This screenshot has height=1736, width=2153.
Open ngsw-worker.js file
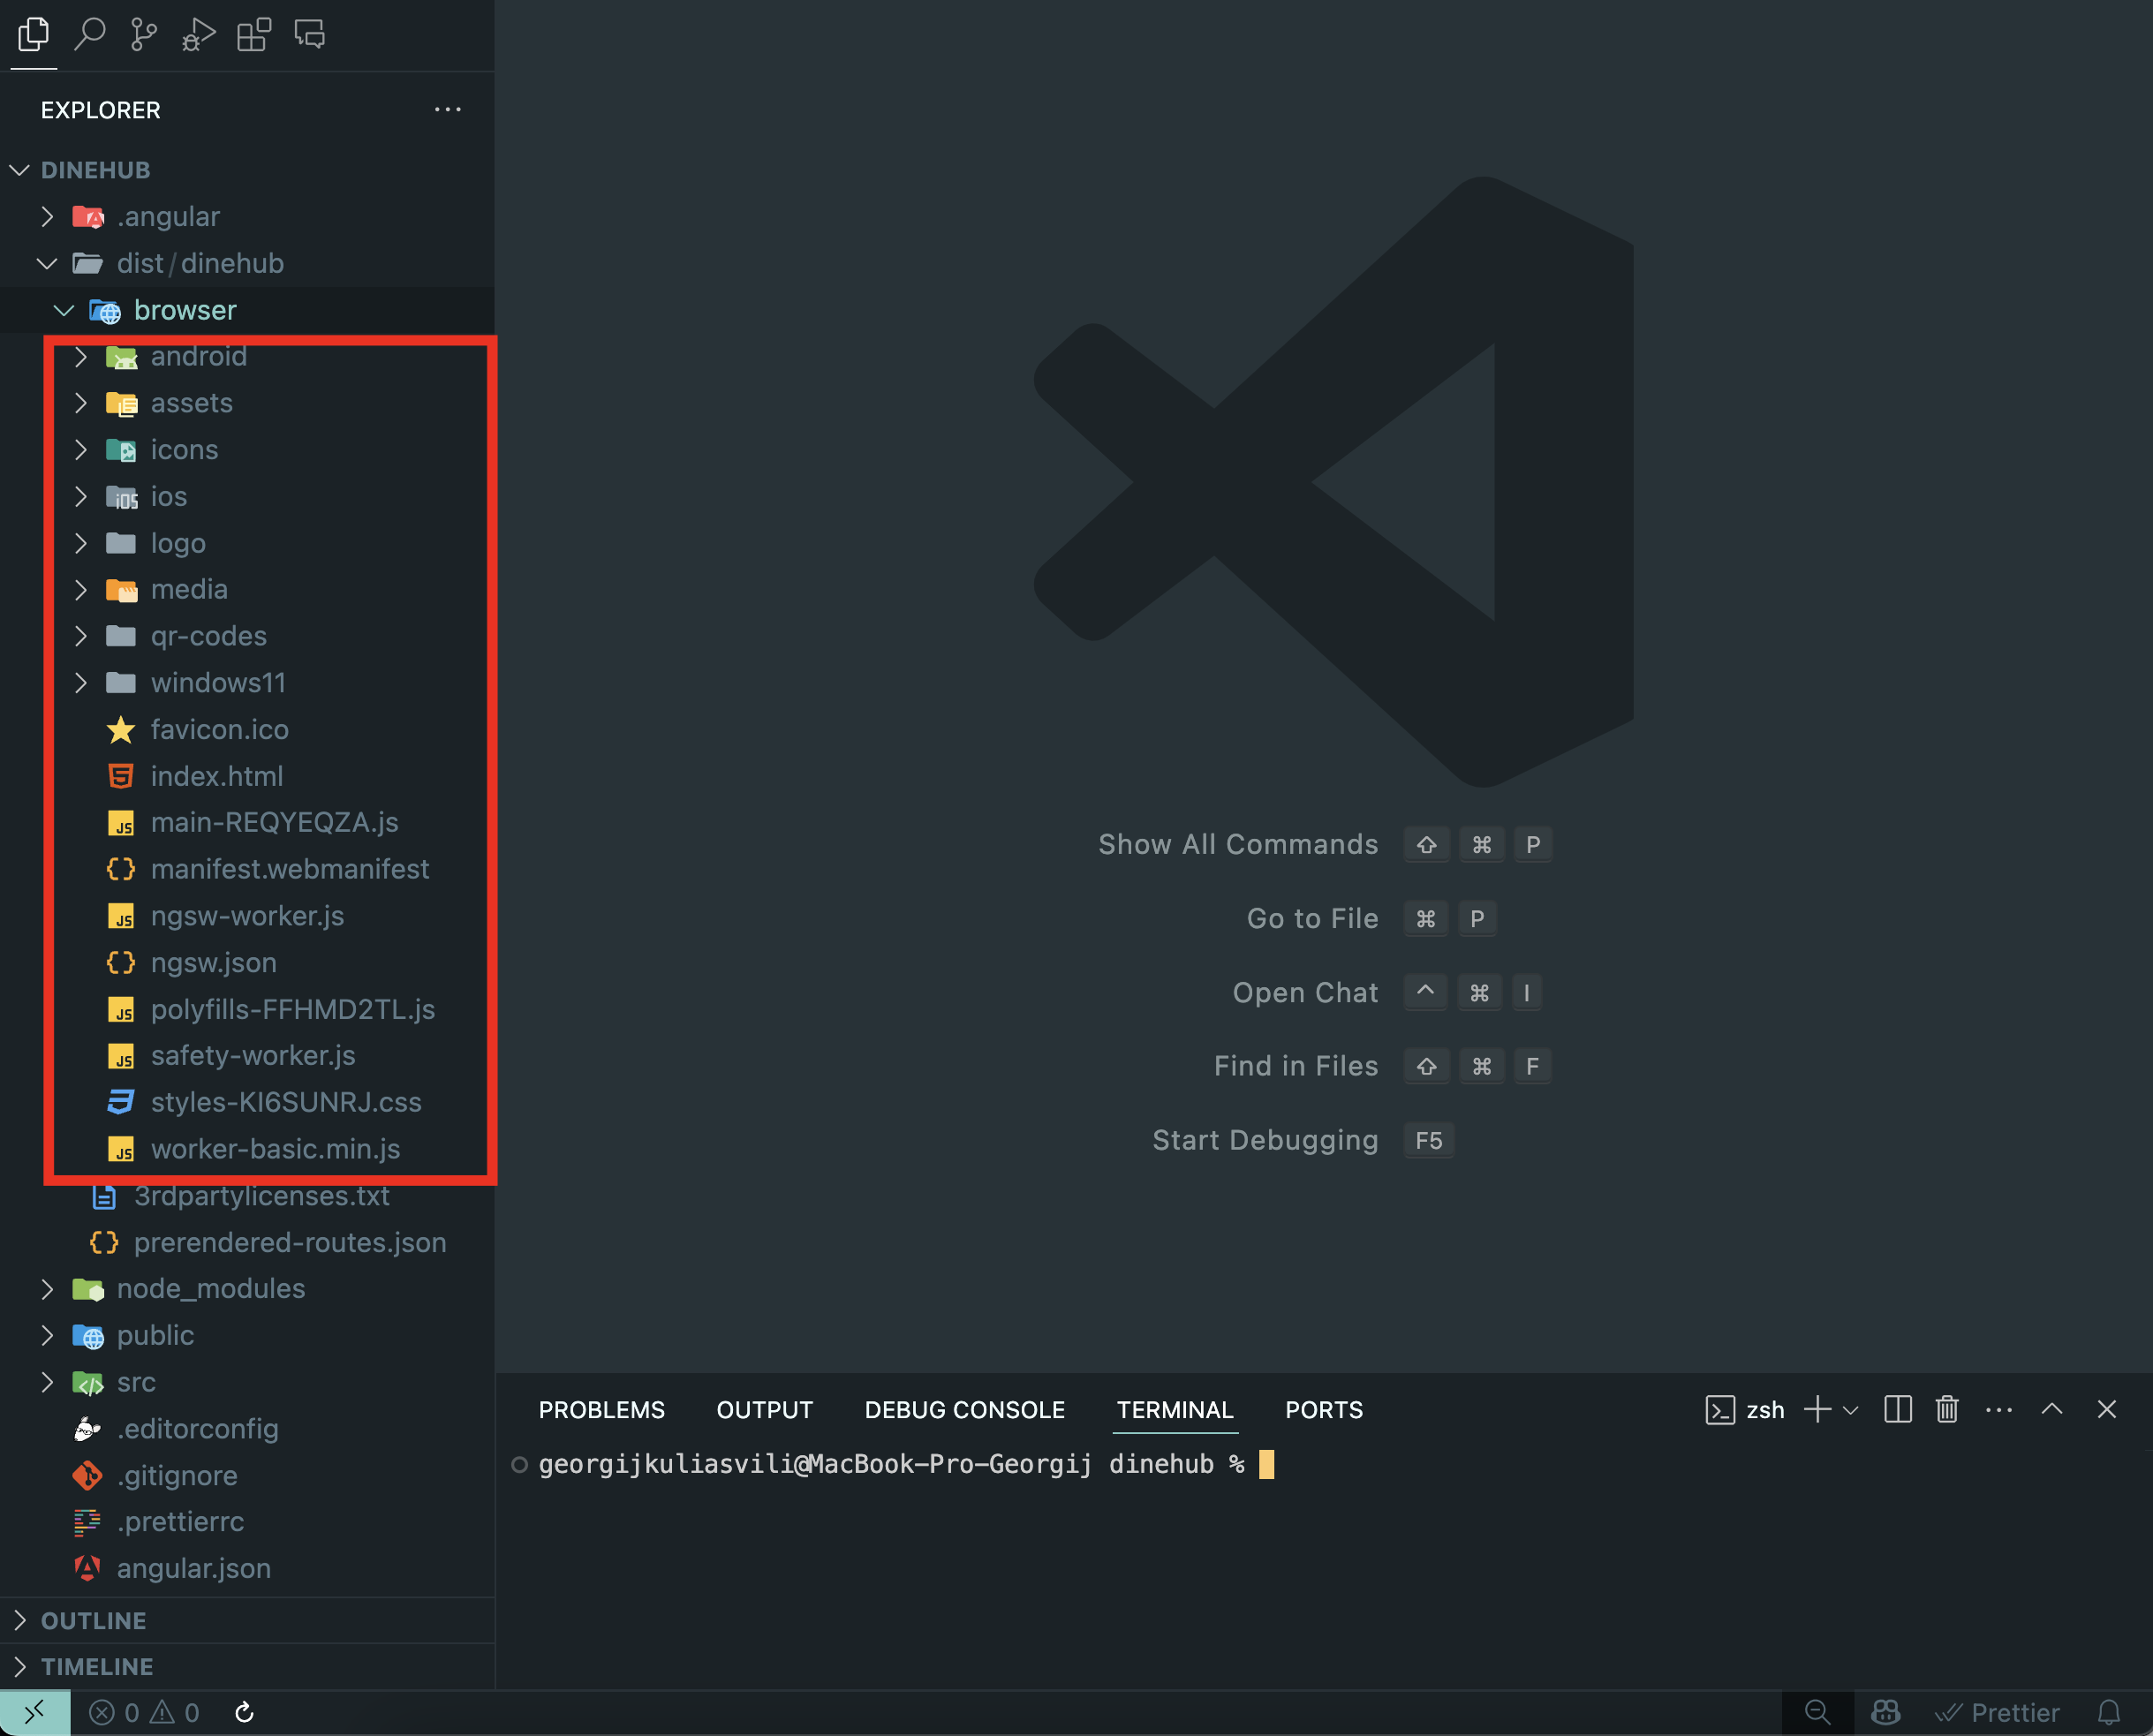247,916
